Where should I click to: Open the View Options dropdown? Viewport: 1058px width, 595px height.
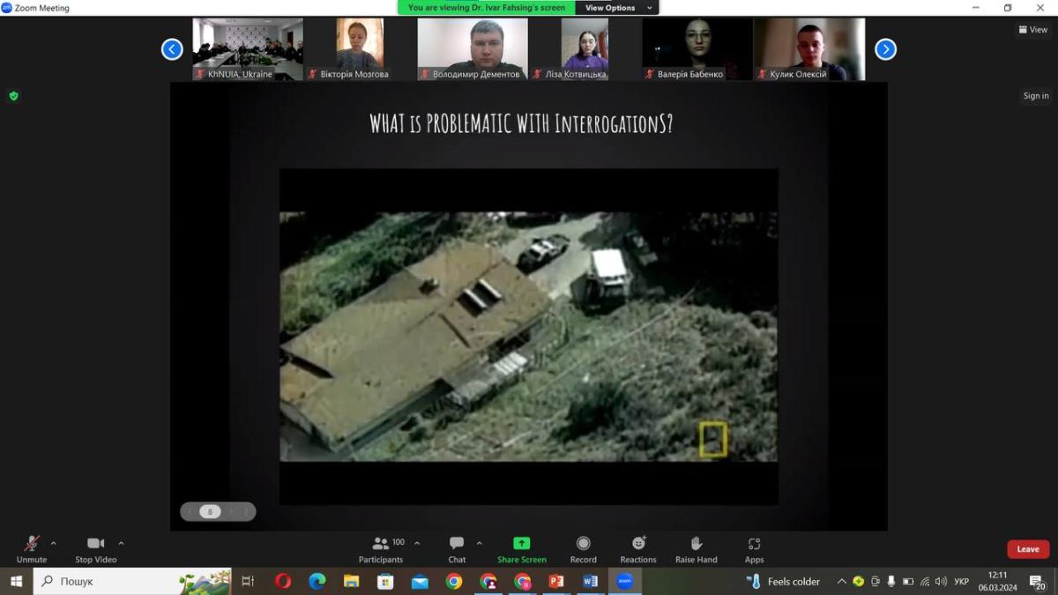(617, 8)
